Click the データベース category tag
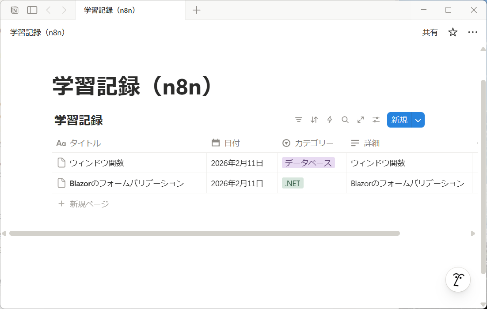Viewport: 487px width, 309px height. click(308, 163)
